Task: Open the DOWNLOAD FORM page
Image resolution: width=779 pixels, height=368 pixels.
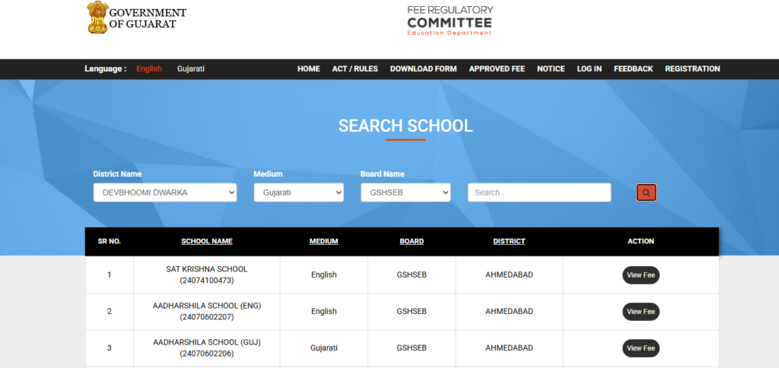Action: tap(423, 69)
